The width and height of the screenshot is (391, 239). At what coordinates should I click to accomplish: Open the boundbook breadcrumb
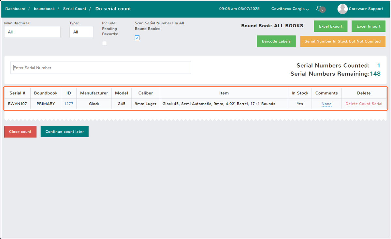[44, 9]
